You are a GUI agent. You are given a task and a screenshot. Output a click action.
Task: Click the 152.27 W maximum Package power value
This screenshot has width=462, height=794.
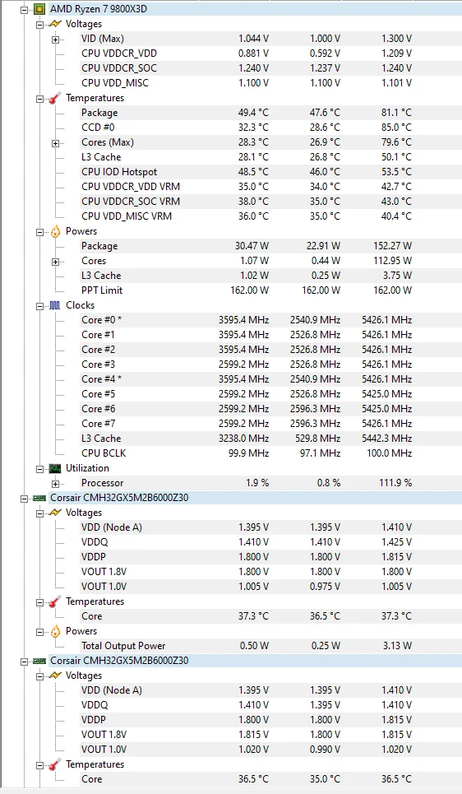(x=393, y=245)
